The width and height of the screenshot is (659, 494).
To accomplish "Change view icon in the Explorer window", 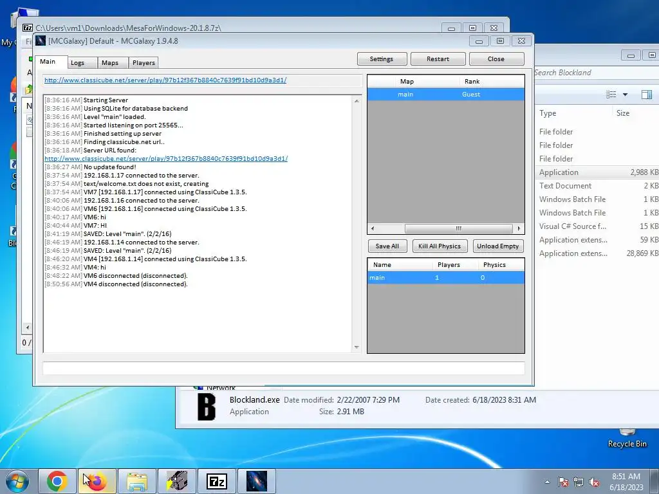I will (611, 95).
